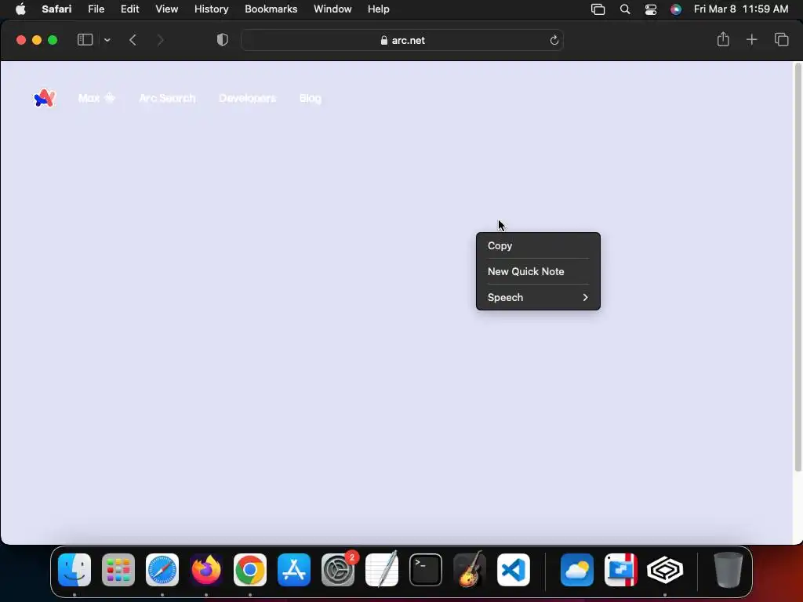The width and height of the screenshot is (803, 602).
Task: Open the Window menu
Action: (x=332, y=9)
